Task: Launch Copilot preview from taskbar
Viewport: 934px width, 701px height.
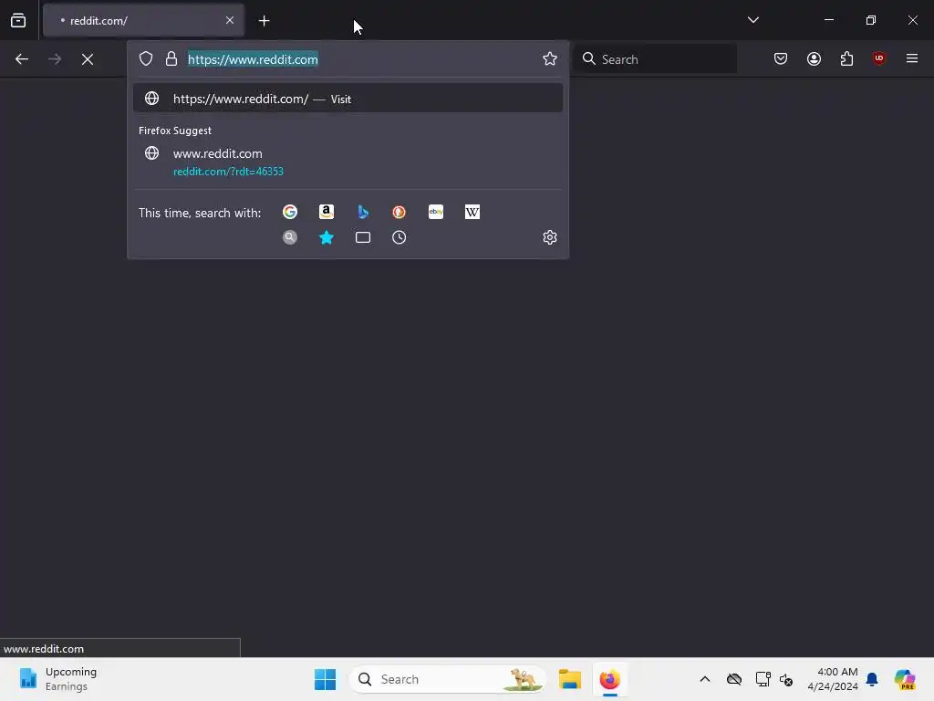Action: (905, 679)
